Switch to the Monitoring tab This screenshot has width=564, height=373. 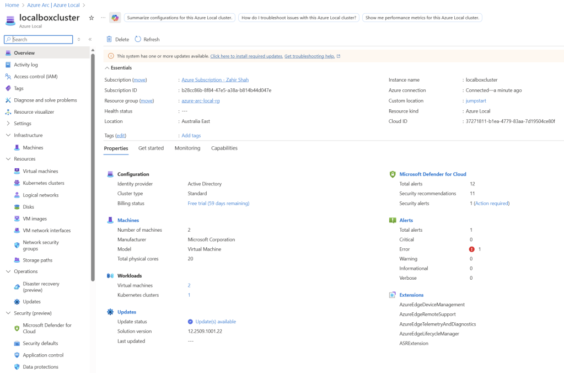pyautogui.click(x=187, y=148)
